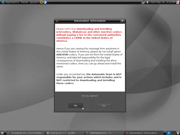
Task: Open the Help icon in top panel
Action: click(x=45, y=2)
